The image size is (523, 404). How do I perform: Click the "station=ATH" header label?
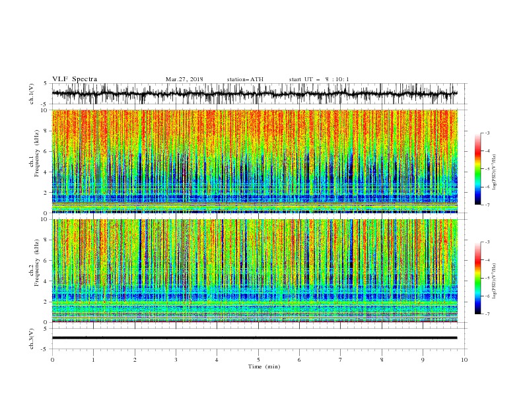[245, 79]
